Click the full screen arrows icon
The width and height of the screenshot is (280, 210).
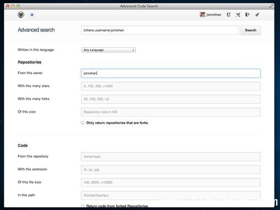271,6
